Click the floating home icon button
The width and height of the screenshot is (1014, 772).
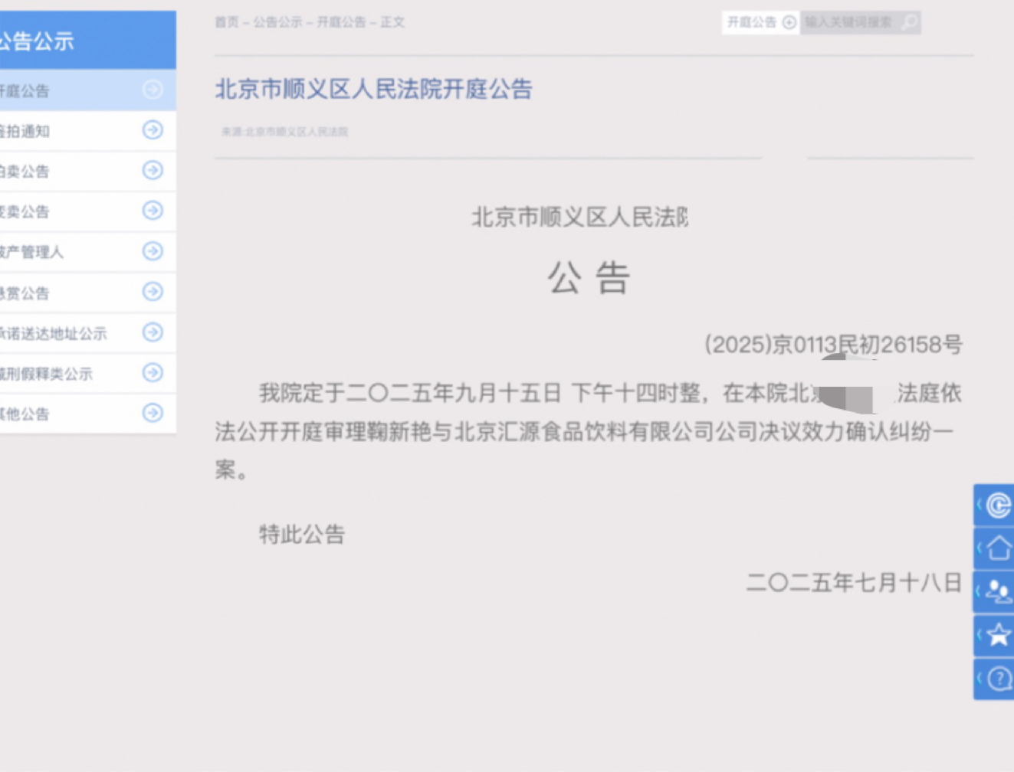(x=995, y=548)
